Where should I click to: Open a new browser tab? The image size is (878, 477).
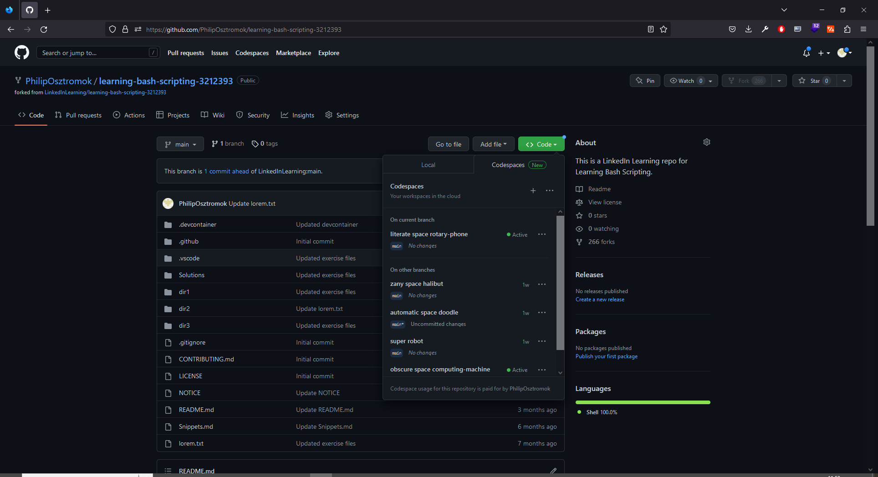48,10
